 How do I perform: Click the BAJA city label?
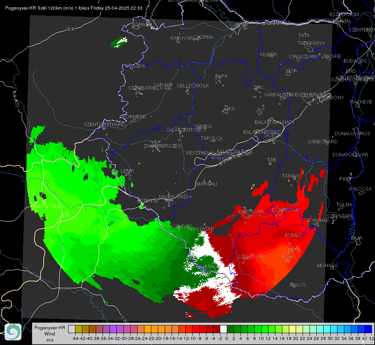tap(357, 238)
